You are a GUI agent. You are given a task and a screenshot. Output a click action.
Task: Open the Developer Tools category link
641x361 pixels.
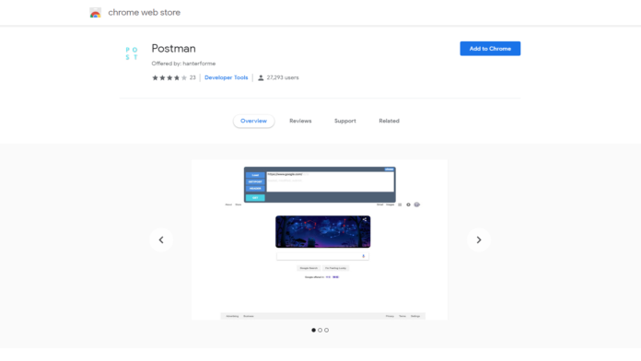pyautogui.click(x=226, y=77)
